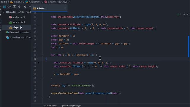Click player.js breadcrumb in navigation bar

(x=16, y=2)
